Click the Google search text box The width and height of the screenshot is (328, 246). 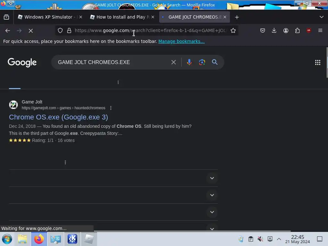click(x=112, y=62)
